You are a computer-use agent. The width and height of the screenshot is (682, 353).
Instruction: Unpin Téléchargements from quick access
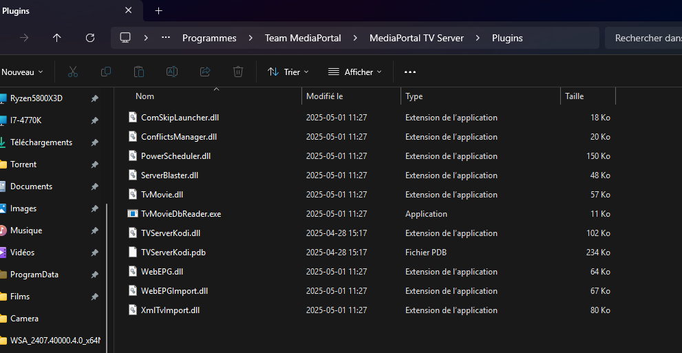[x=94, y=142]
